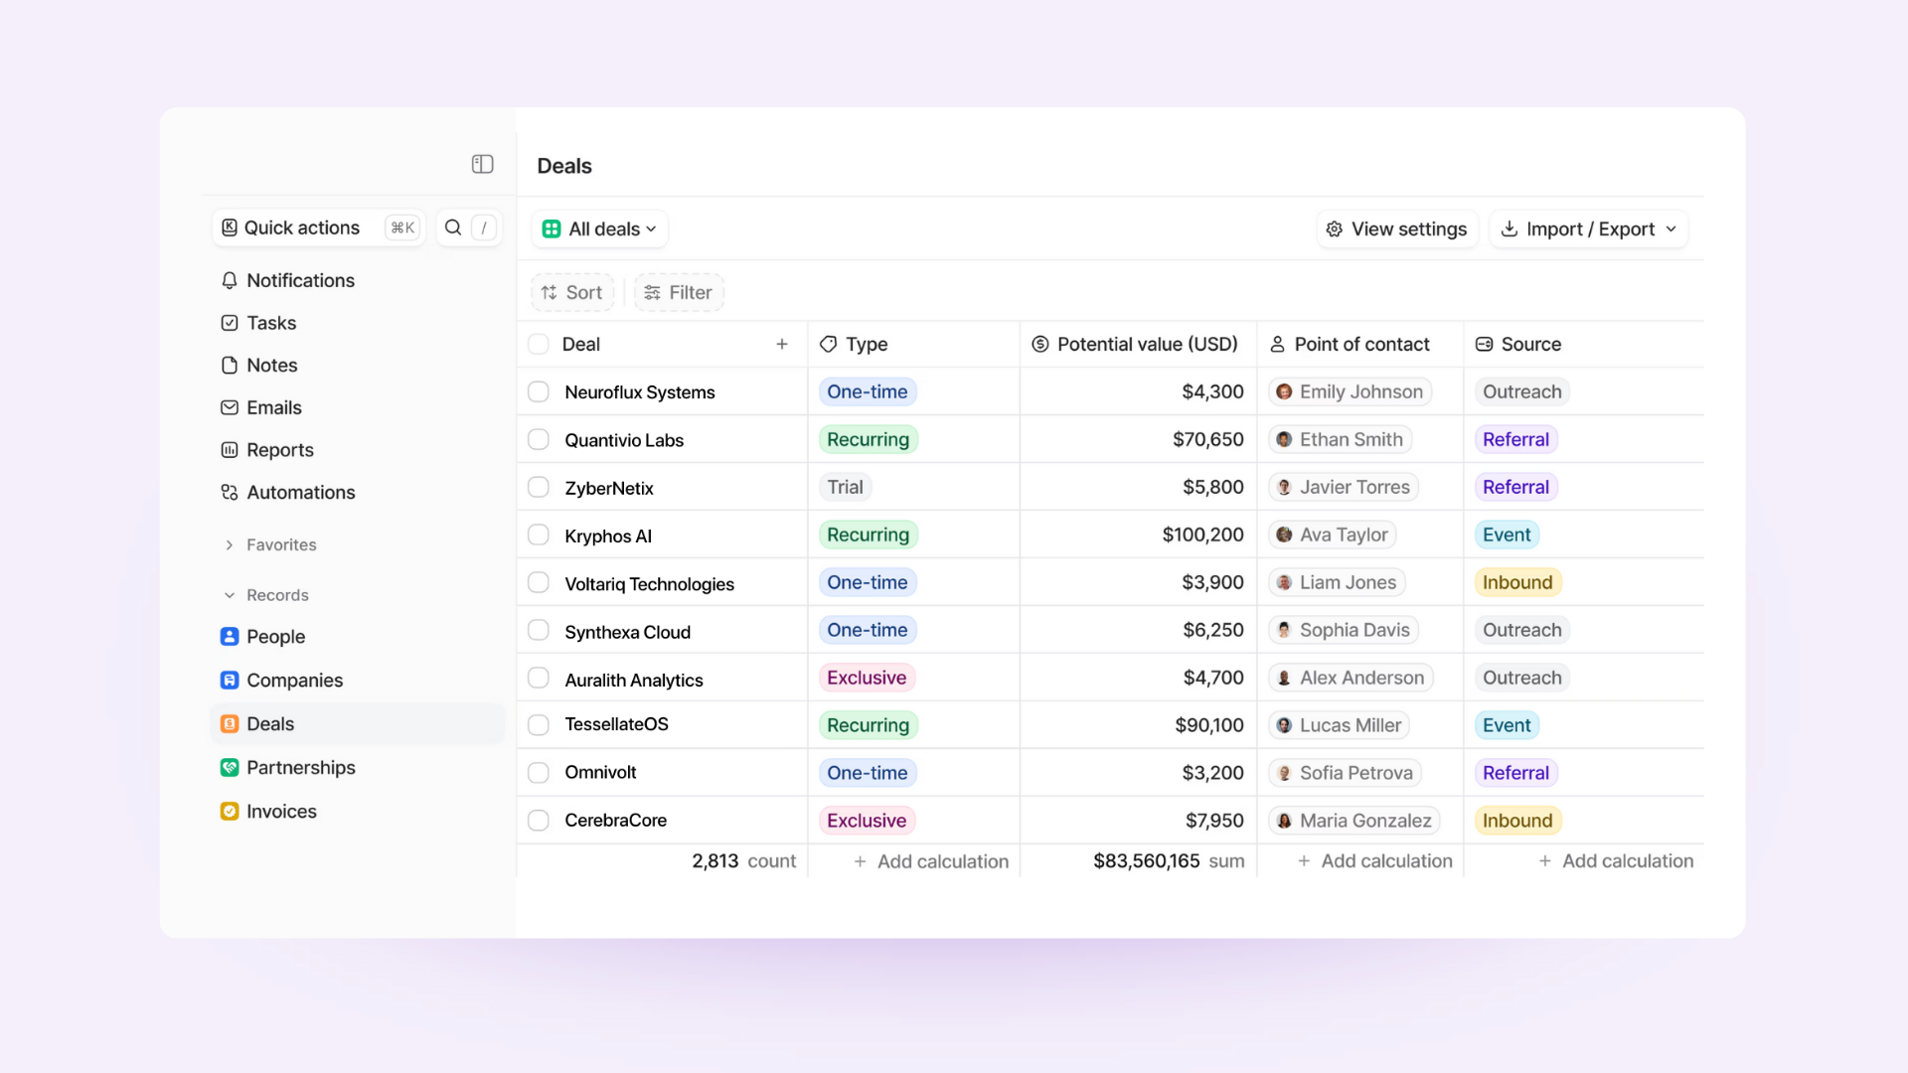The image size is (1908, 1073).
Task: Click plus icon in Deal column header
Action: [782, 344]
